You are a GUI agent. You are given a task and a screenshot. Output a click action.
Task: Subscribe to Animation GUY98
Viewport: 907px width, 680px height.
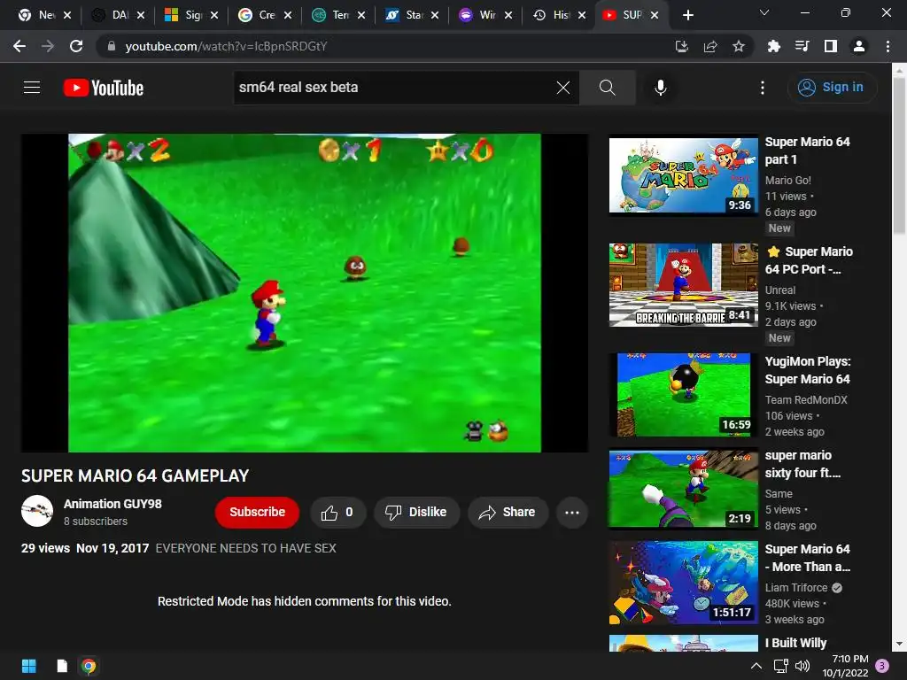click(258, 513)
